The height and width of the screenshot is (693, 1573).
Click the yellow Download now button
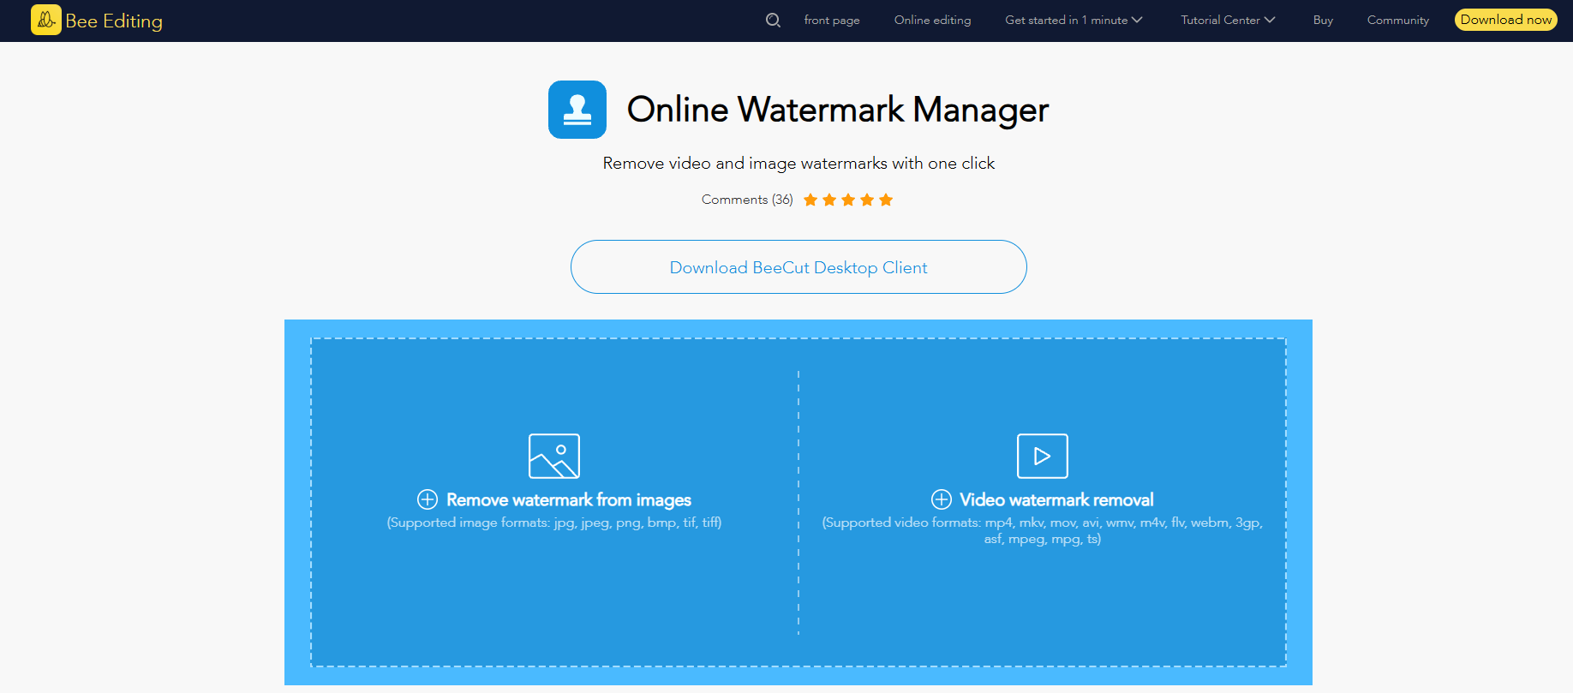click(1506, 20)
